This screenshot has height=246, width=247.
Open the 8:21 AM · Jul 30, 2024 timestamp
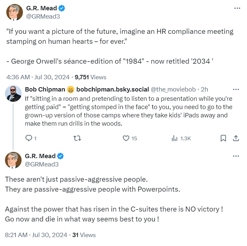37,235
